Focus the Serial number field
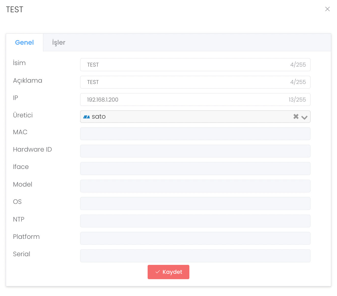 click(195, 256)
